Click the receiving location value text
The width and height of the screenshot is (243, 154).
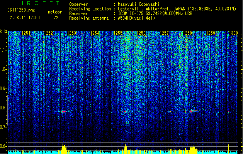click(x=177, y=9)
